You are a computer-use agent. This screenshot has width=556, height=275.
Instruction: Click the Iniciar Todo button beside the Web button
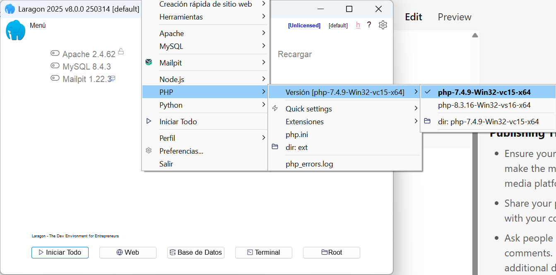click(x=60, y=252)
